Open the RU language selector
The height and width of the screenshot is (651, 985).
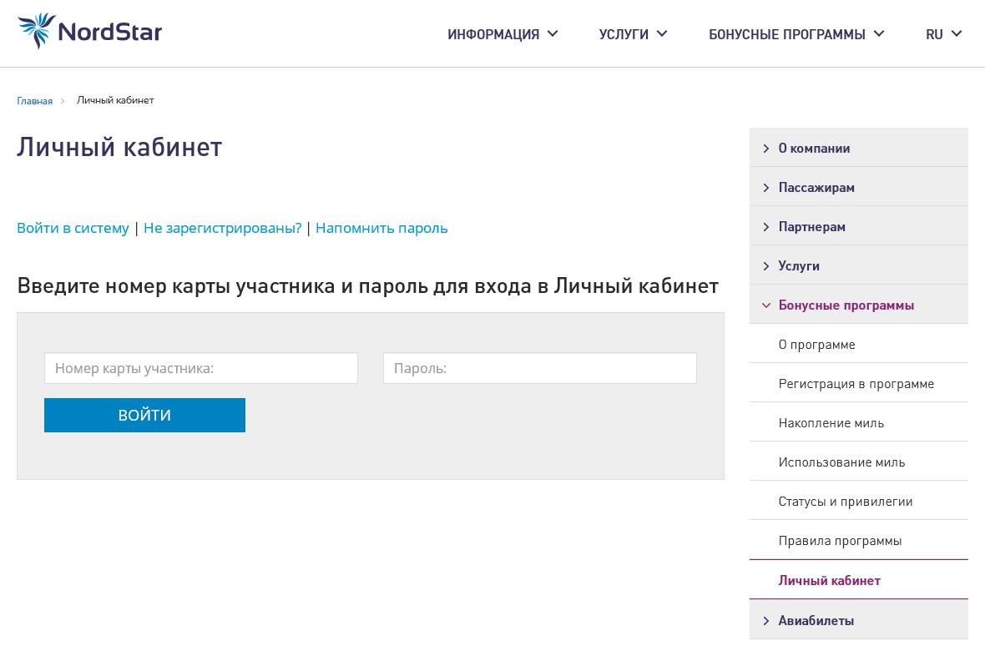click(943, 34)
